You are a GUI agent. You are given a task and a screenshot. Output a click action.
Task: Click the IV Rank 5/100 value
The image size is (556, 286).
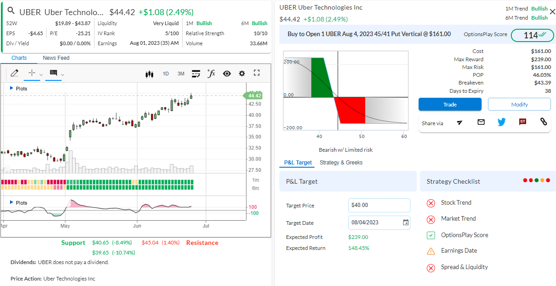coord(172,33)
